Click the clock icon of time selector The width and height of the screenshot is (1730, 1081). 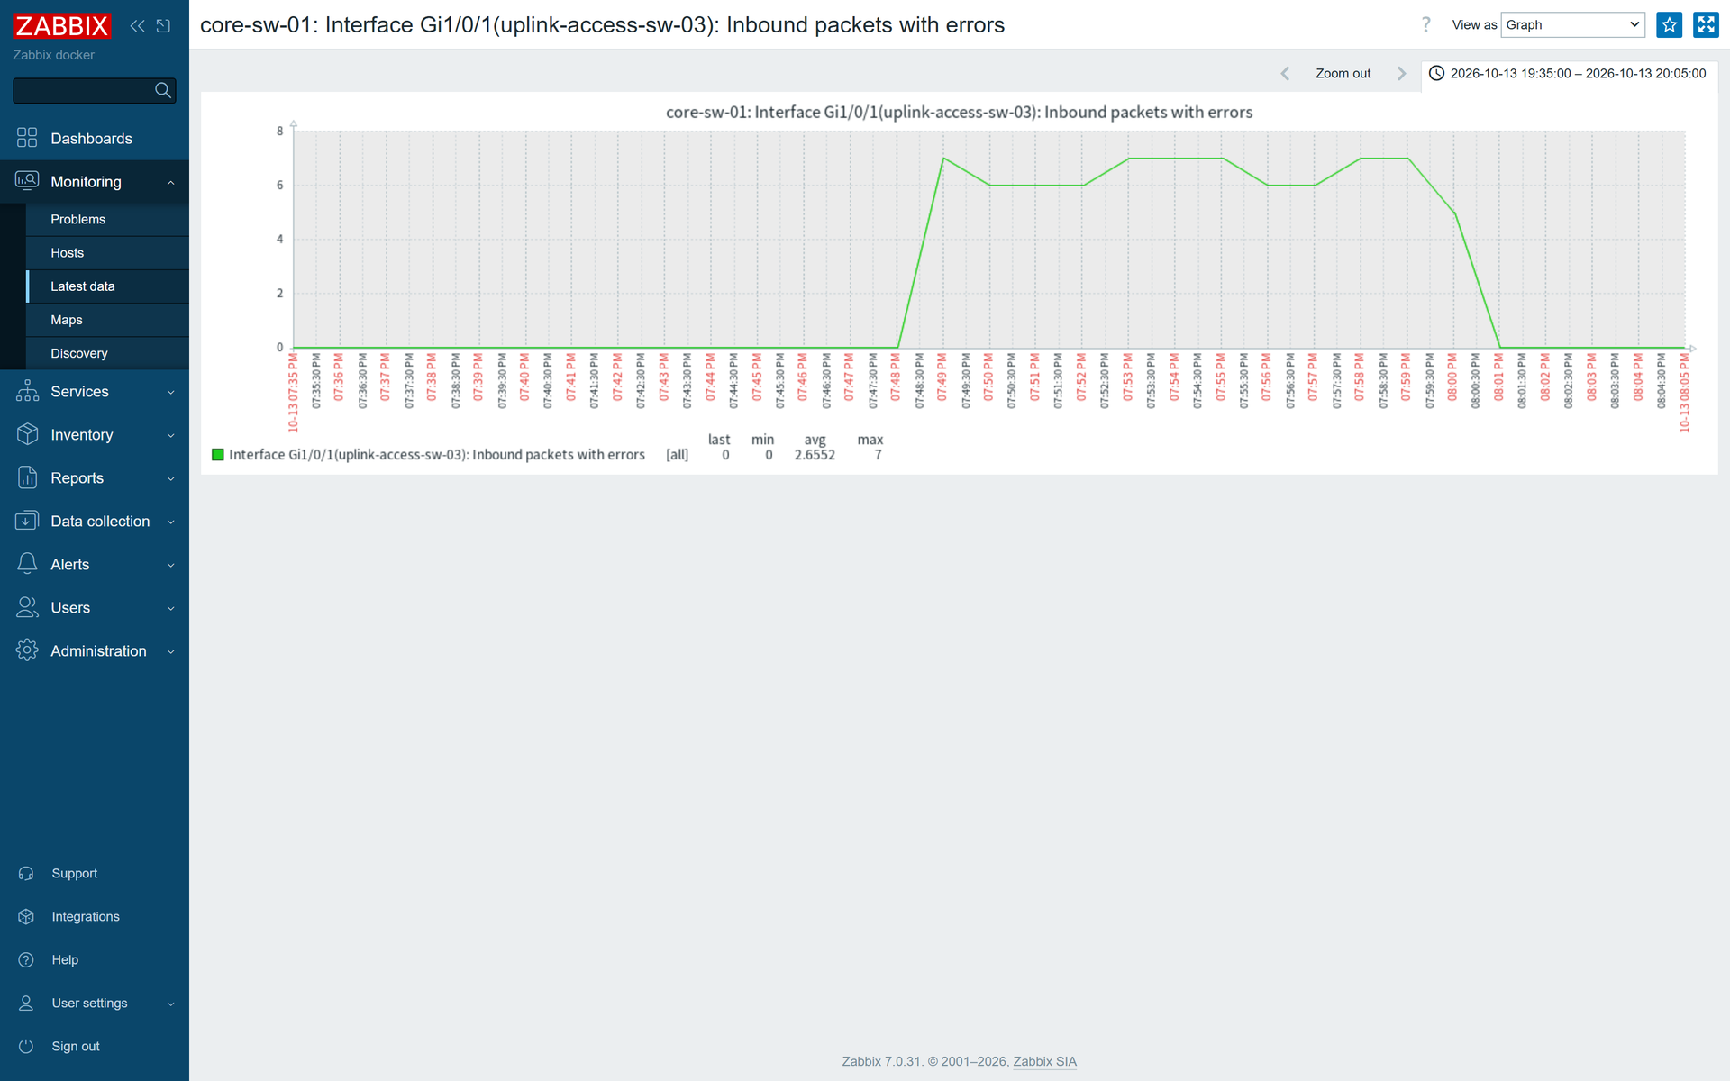(x=1436, y=73)
